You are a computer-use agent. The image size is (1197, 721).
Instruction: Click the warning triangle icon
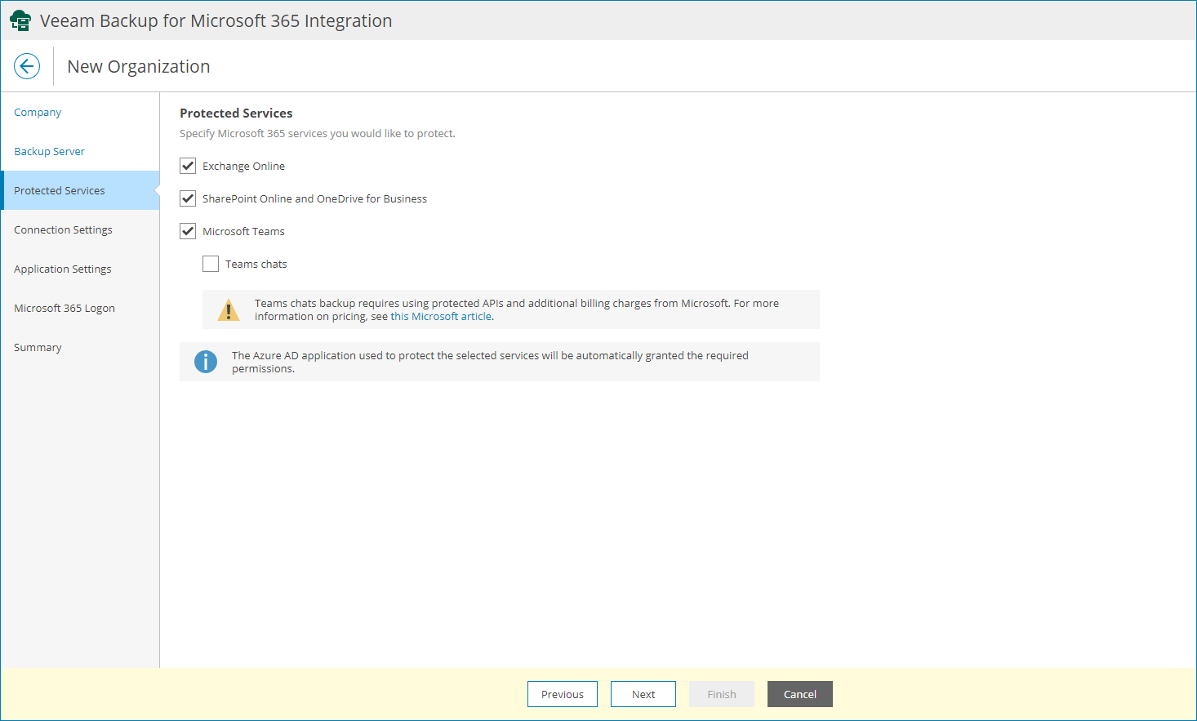228,309
